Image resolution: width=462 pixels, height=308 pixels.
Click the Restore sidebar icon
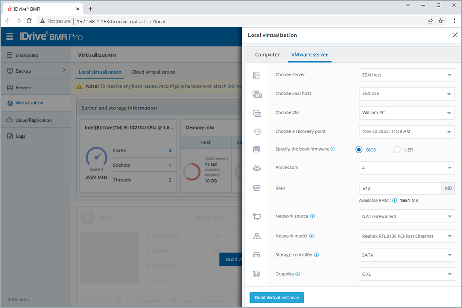10,88
